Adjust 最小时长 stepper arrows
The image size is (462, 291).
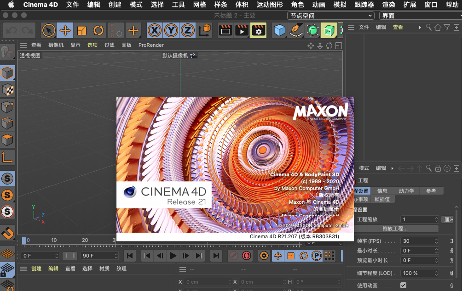[x=436, y=251]
